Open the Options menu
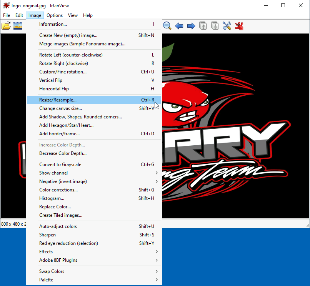 (x=55, y=15)
